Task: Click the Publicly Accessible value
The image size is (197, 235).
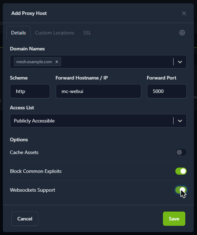Action: (x=34, y=121)
